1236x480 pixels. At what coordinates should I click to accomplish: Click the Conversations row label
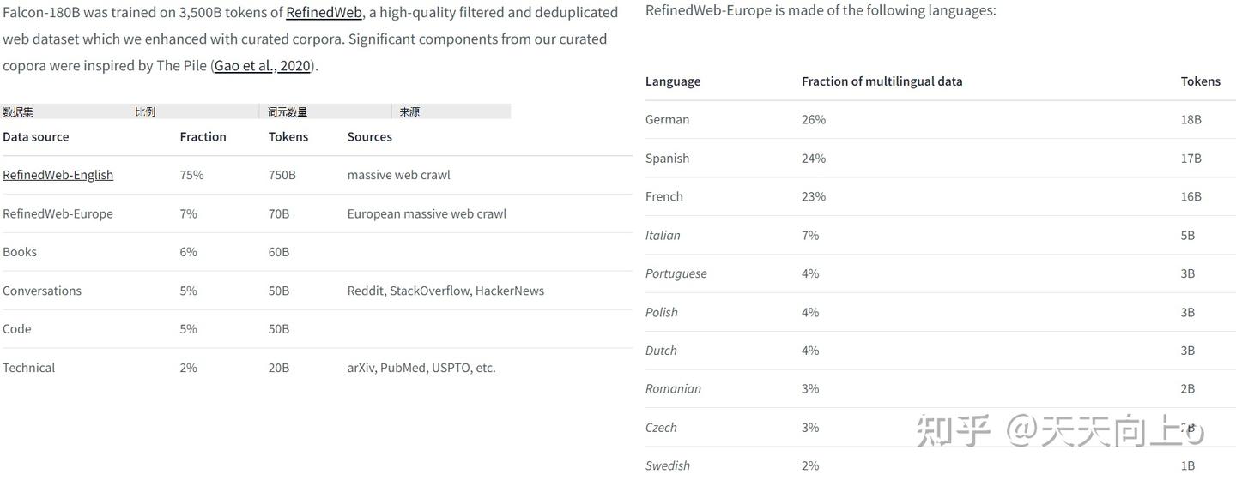coord(42,291)
